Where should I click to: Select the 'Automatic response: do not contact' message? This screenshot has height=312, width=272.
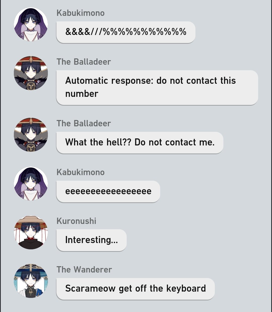(x=157, y=88)
